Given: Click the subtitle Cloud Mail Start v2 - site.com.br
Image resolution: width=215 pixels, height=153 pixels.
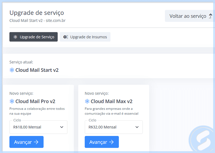Looking at the screenshot, I should point(37,21).
